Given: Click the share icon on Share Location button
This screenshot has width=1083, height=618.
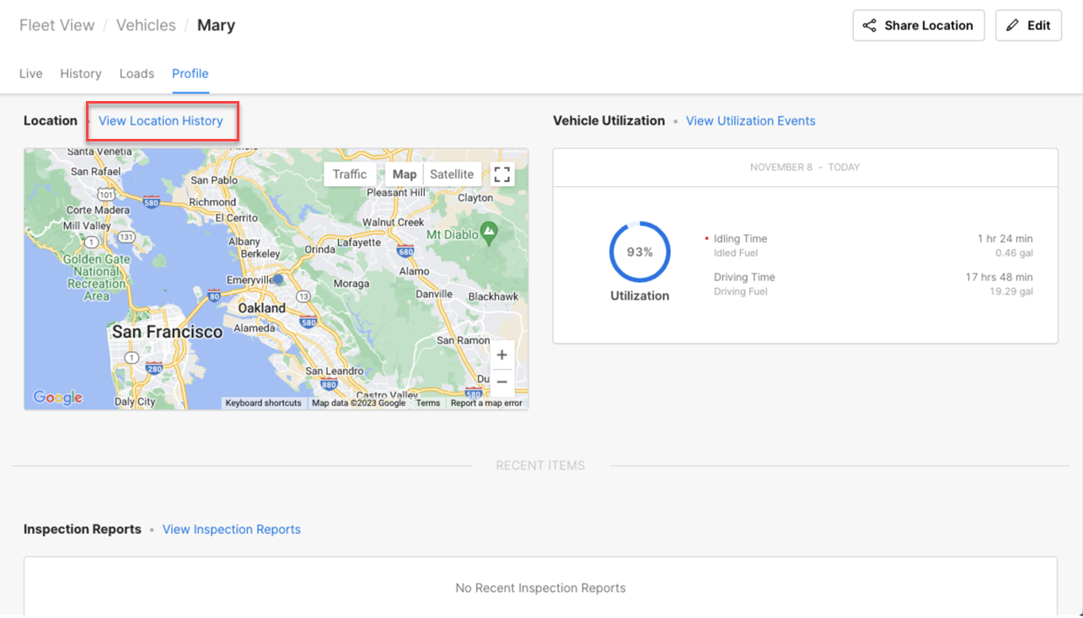Looking at the screenshot, I should point(870,25).
